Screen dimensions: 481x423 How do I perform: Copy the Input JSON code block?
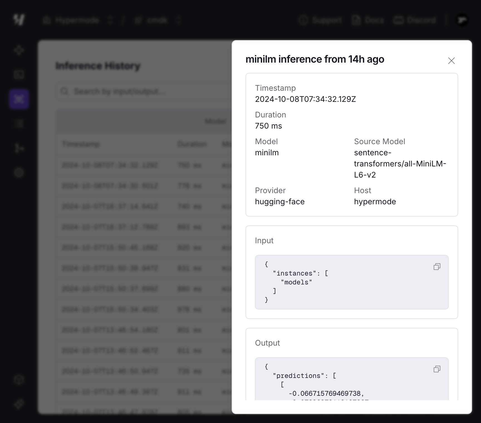coord(437,267)
